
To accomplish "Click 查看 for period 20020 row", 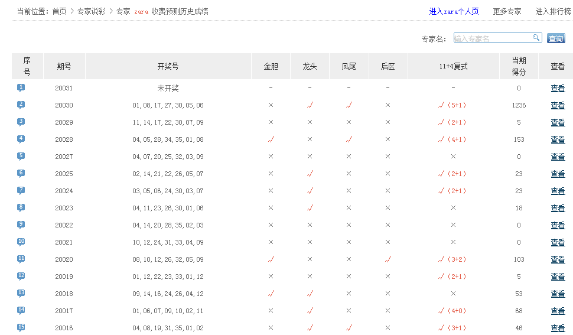I will click(x=558, y=259).
